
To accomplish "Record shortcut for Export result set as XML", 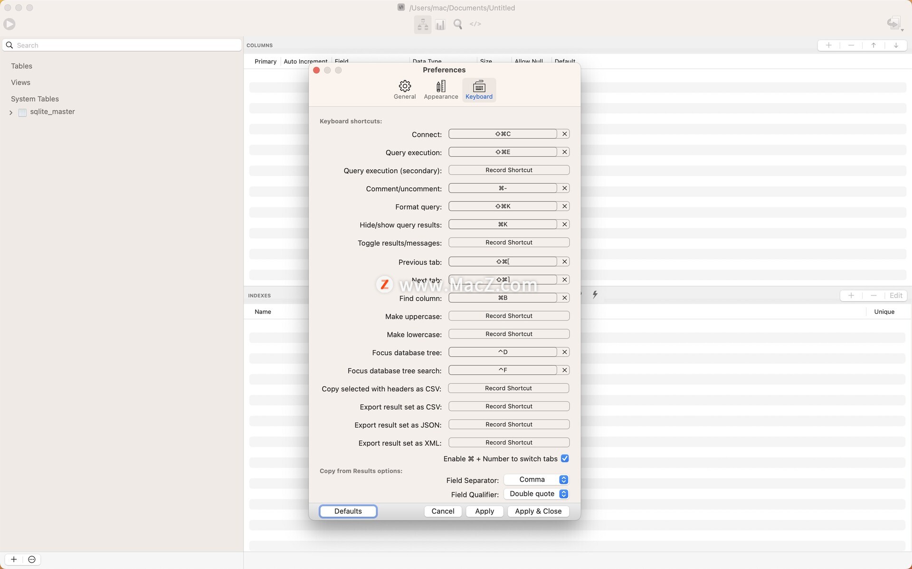I will (509, 442).
